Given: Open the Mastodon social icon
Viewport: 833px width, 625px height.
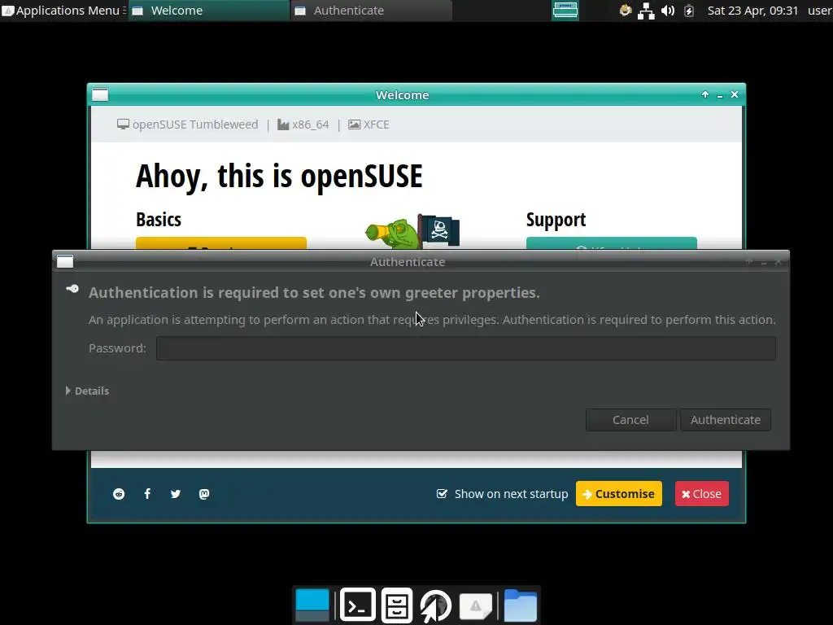Looking at the screenshot, I should coord(204,494).
